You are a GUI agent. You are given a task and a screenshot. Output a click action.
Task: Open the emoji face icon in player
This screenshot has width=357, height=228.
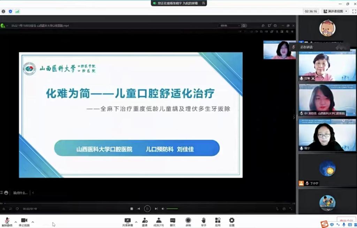point(6,193)
